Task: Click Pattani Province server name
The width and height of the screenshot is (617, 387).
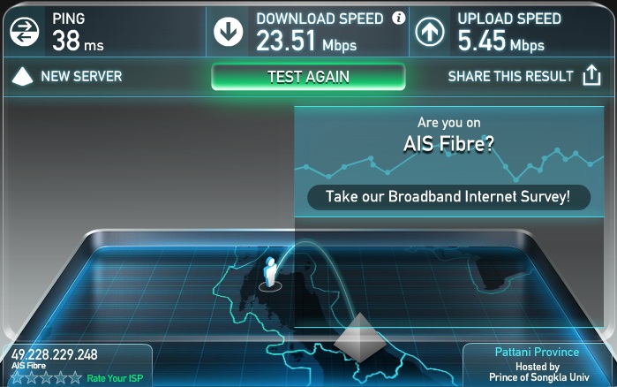Action: click(537, 352)
